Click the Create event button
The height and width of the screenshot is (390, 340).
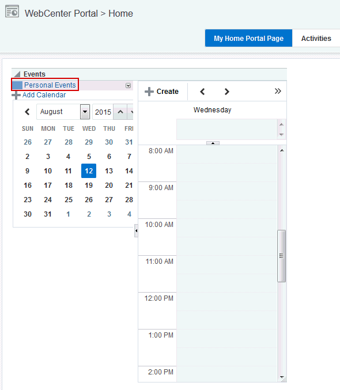[162, 92]
